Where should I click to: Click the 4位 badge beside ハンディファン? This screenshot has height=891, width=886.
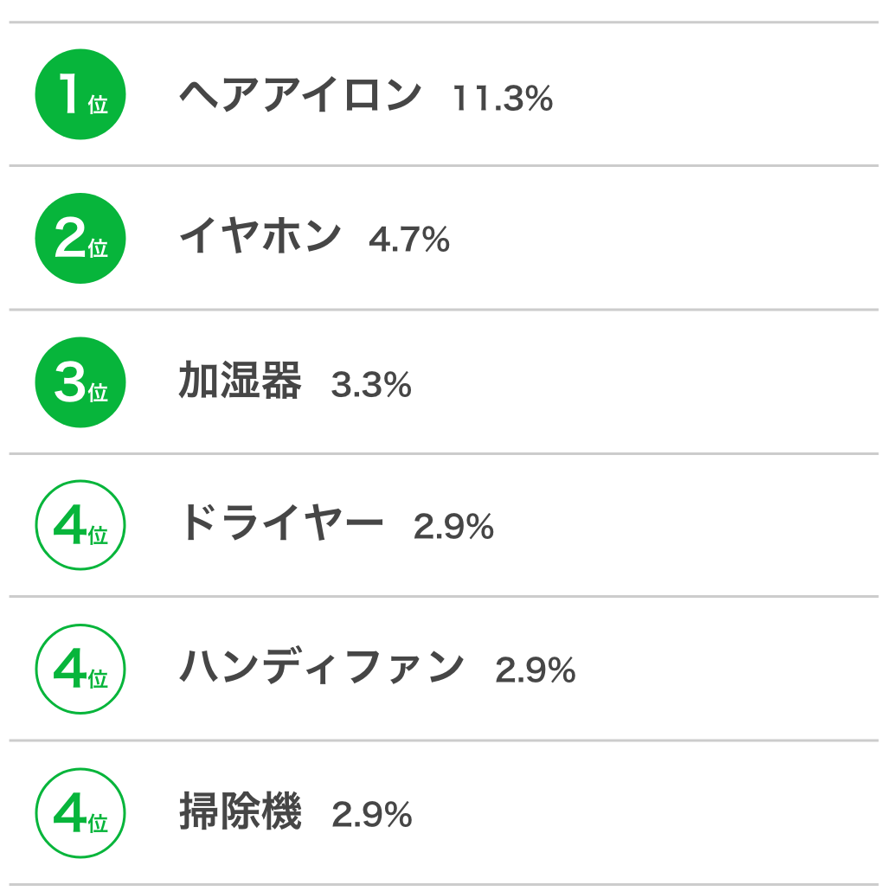click(80, 669)
